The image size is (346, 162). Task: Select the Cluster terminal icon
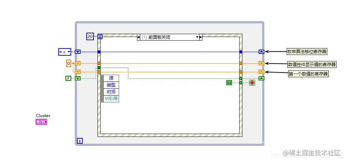pos(41,122)
